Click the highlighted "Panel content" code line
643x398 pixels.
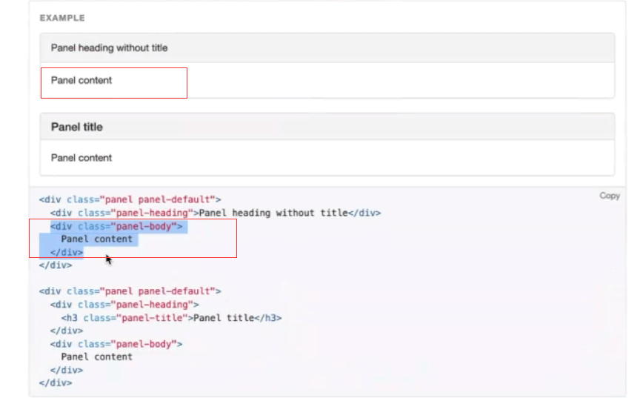pos(97,239)
